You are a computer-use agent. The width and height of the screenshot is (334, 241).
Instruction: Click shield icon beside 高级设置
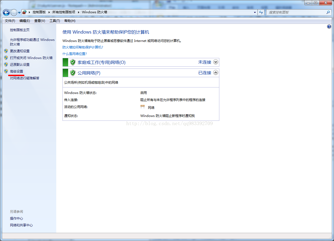click(6, 71)
